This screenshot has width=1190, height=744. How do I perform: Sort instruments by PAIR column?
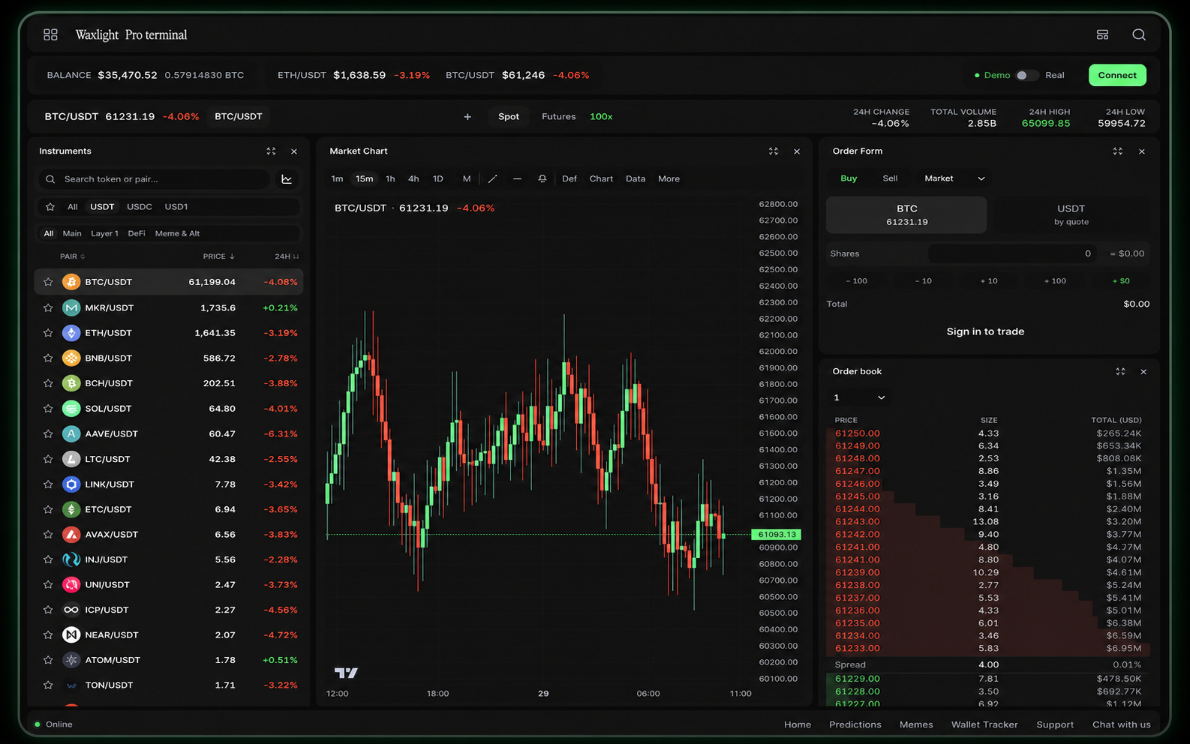72,256
